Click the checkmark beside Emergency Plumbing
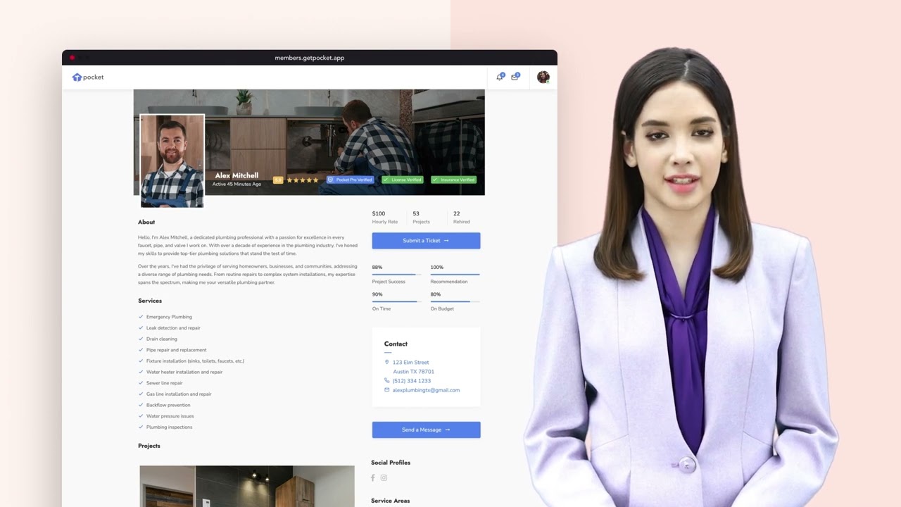 pyautogui.click(x=141, y=317)
